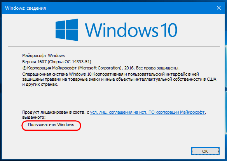This screenshot has width=227, height=161.
Task: Click the copyright line starting with ©
Action: [x=101, y=68]
